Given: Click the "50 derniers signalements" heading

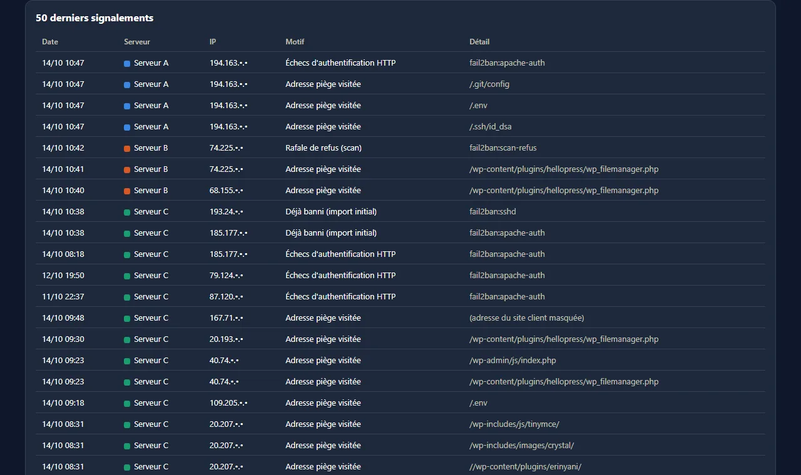Looking at the screenshot, I should (x=94, y=18).
